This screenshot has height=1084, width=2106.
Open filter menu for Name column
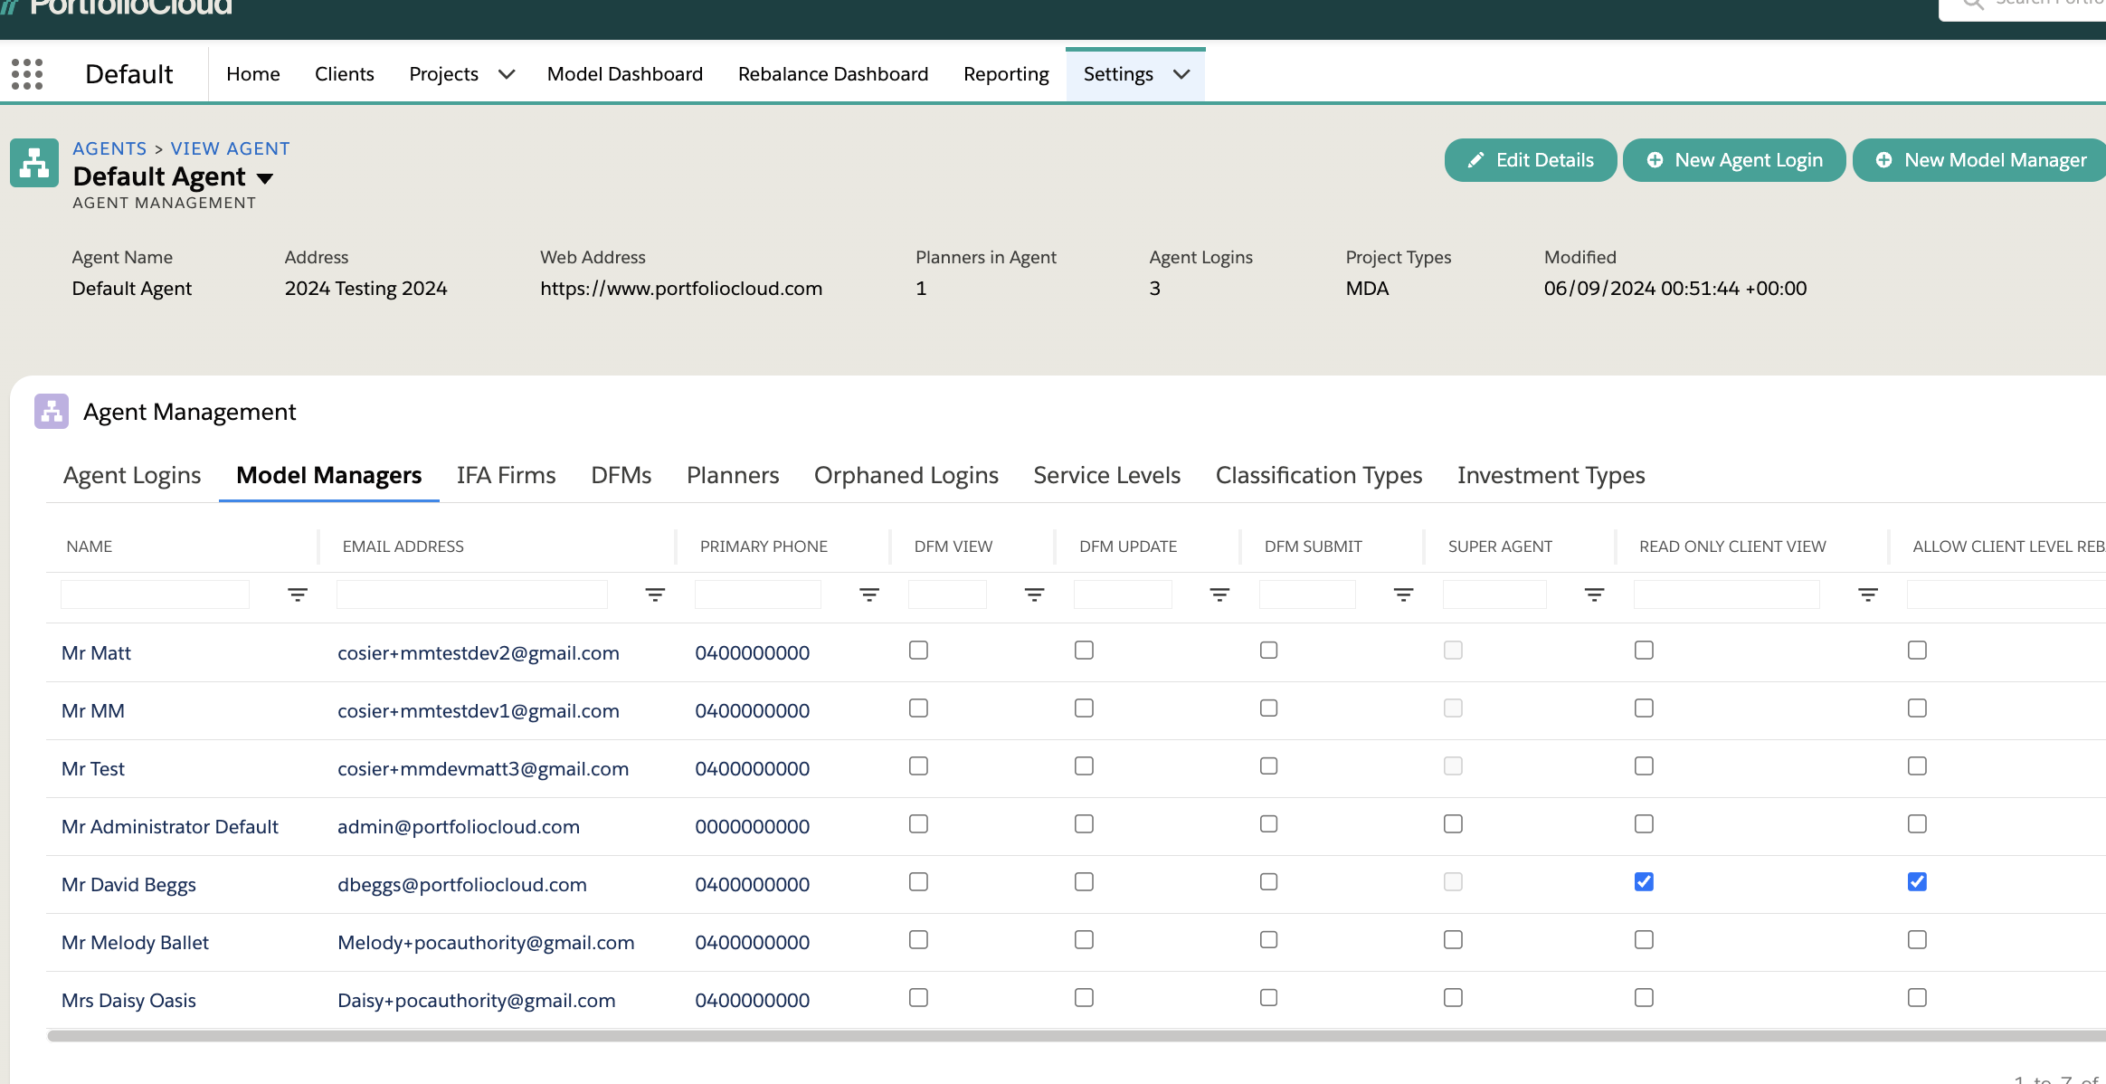coord(298,594)
